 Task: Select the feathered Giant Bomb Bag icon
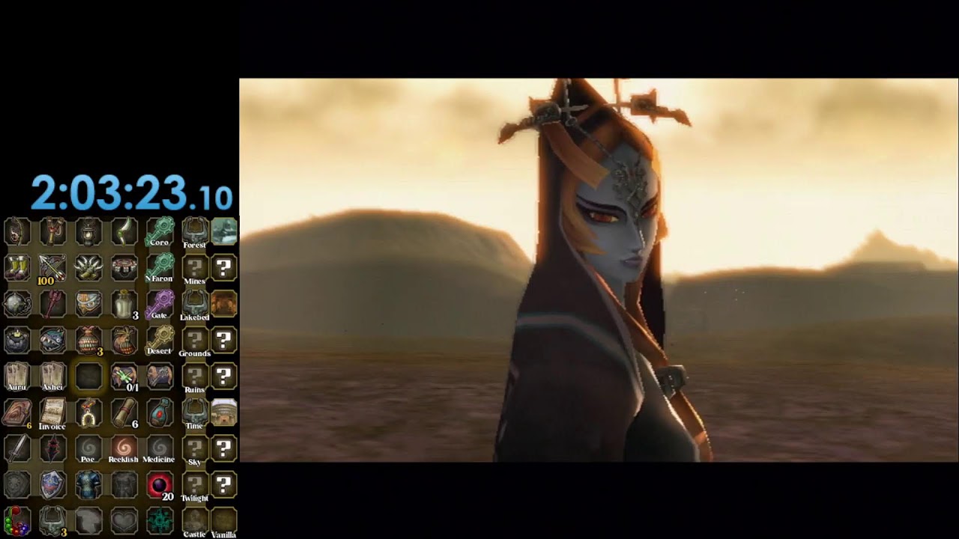click(x=124, y=340)
